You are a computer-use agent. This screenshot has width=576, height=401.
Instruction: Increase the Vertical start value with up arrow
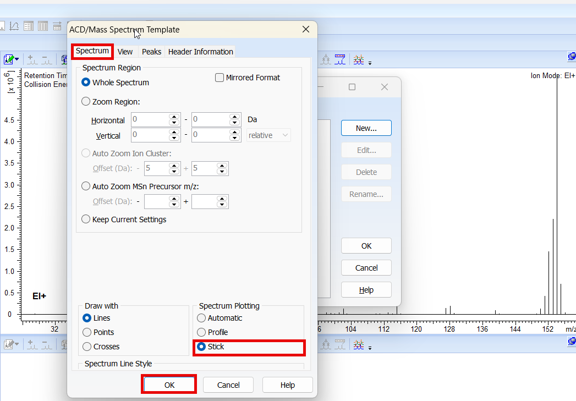[x=174, y=131]
